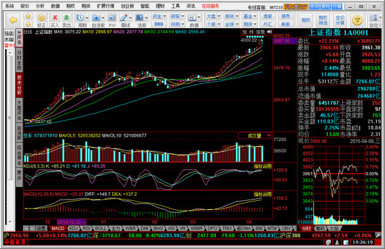Click the 买入 buy icon
Image resolution: width=385 pixels, height=249 pixels.
[55, 18]
